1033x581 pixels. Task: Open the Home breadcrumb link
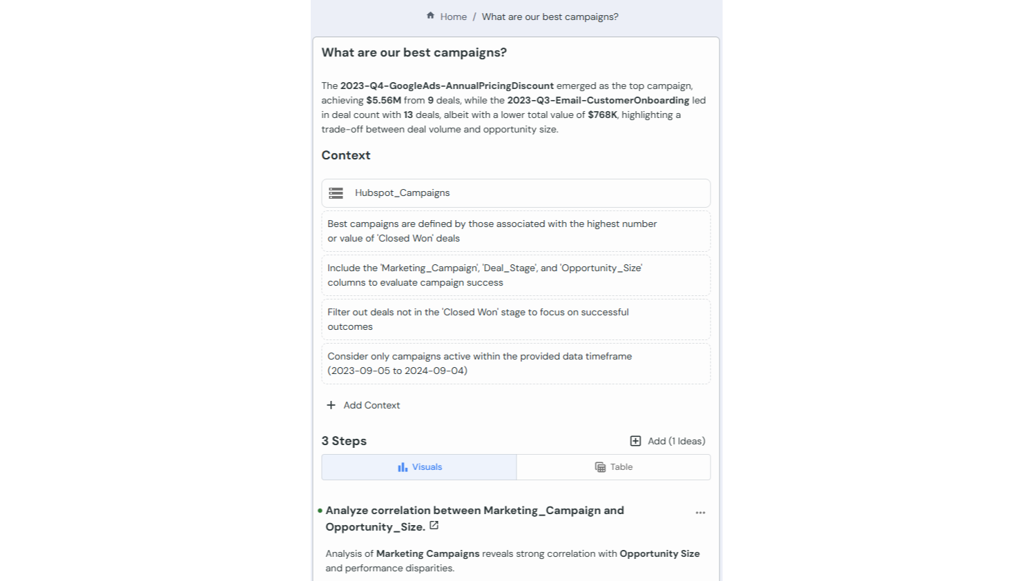(x=454, y=17)
